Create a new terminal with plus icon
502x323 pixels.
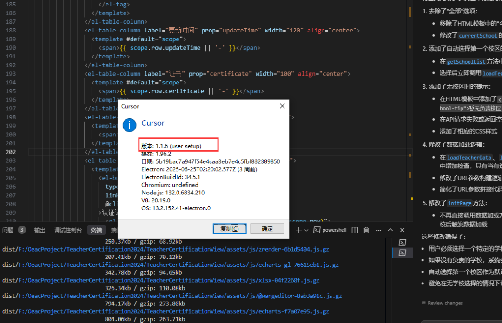click(x=299, y=230)
